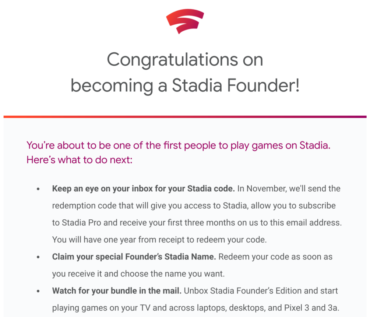Click the 'In November, we'll send the' text
Image resolution: width=377 pixels, height=317 pixels.
(x=289, y=188)
